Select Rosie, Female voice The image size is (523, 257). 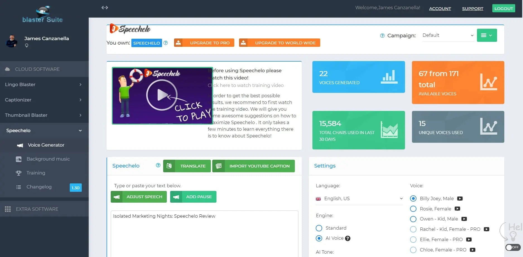(413, 209)
